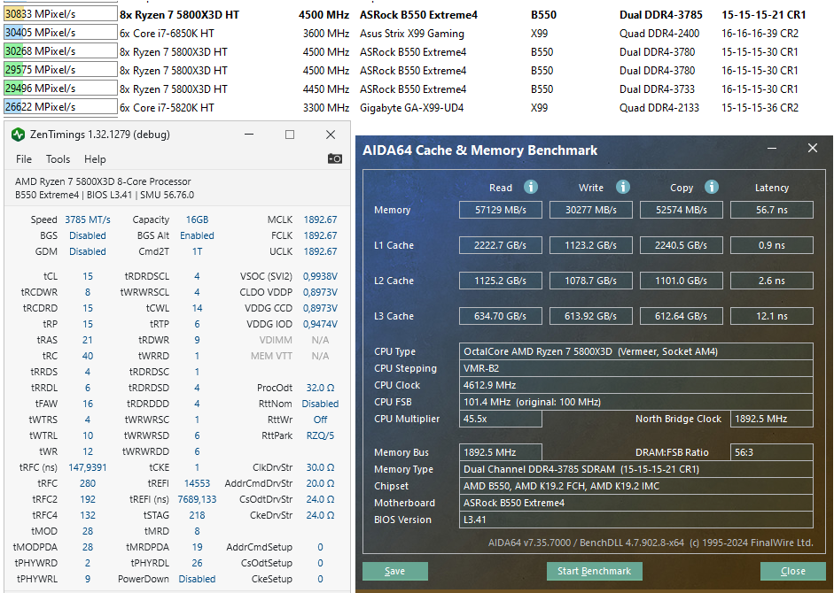Click the Gigabyte GA-X99-UD4 motherboard entry
Viewport: 834px width, 593px height.
click(411, 108)
